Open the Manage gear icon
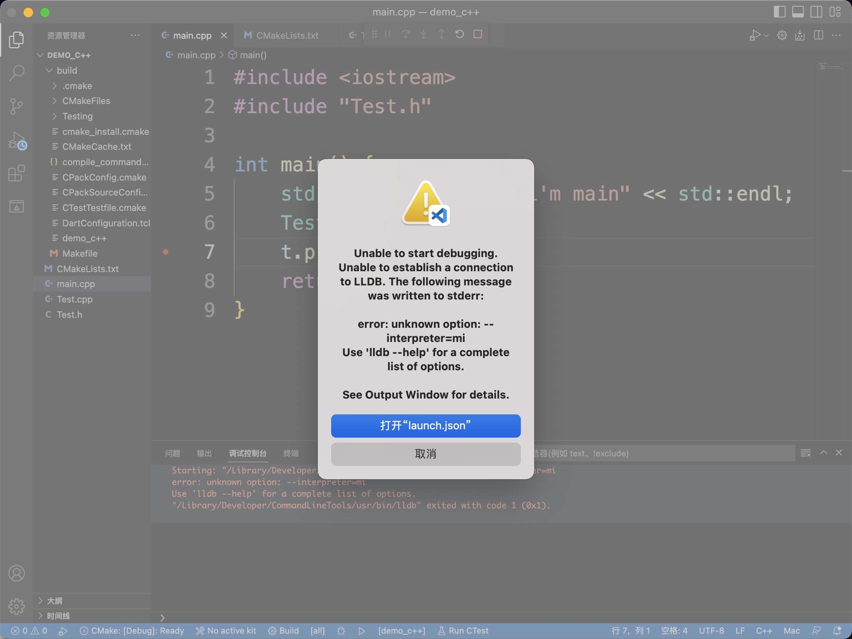The height and width of the screenshot is (639, 852). coord(17,606)
